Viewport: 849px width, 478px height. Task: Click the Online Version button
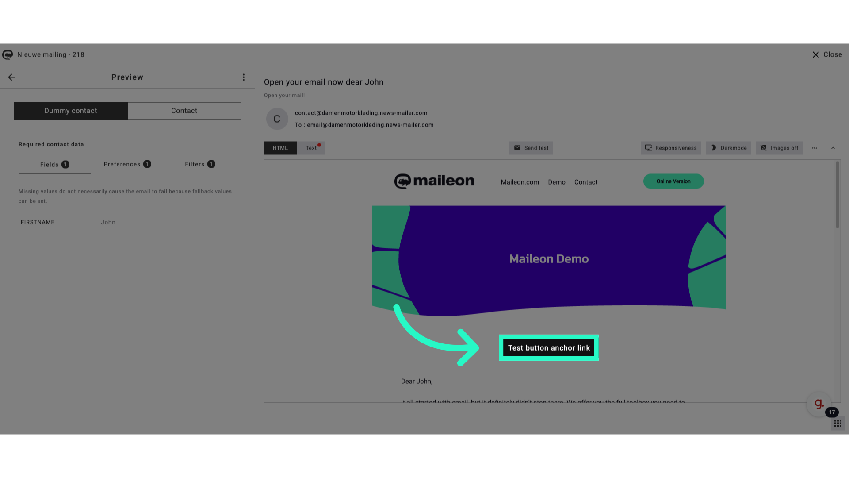pyautogui.click(x=673, y=181)
